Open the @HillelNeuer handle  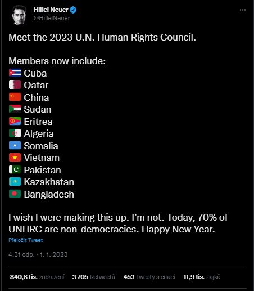[x=52, y=18]
